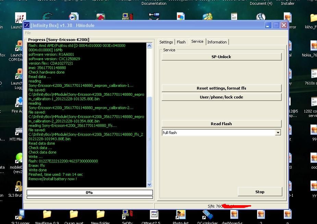Open the 7610s text document

point(314,74)
